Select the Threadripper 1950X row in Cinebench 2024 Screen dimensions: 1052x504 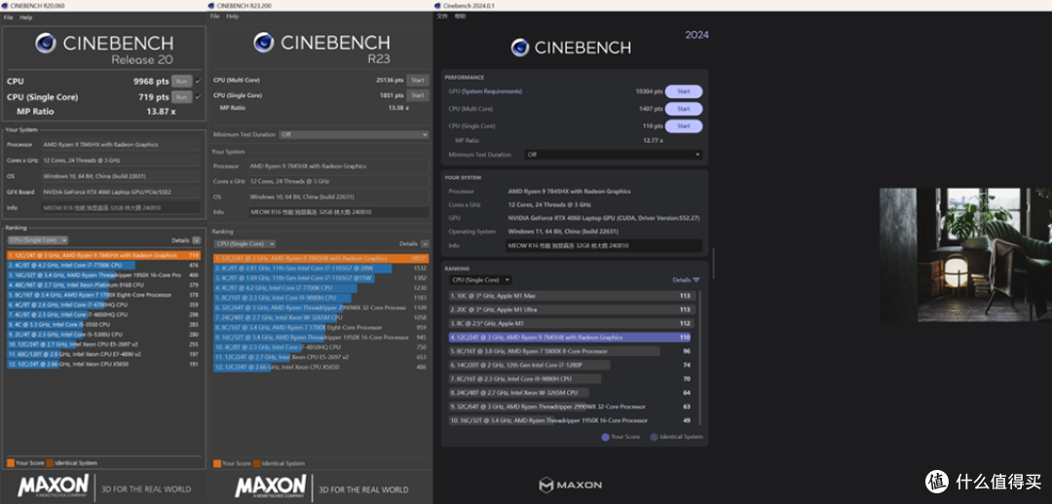tap(570, 421)
